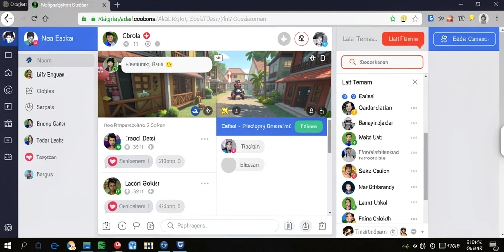
Task: Open taskbar search magnifier
Action: (x=24, y=246)
